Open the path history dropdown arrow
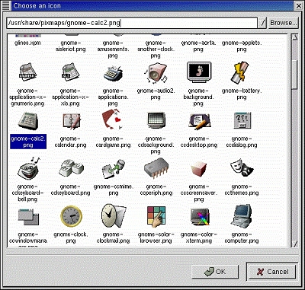Viewport: 305px width, 290px height. (263, 23)
